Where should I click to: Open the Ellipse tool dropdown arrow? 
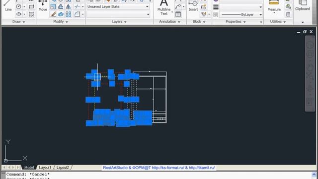(24, 14)
